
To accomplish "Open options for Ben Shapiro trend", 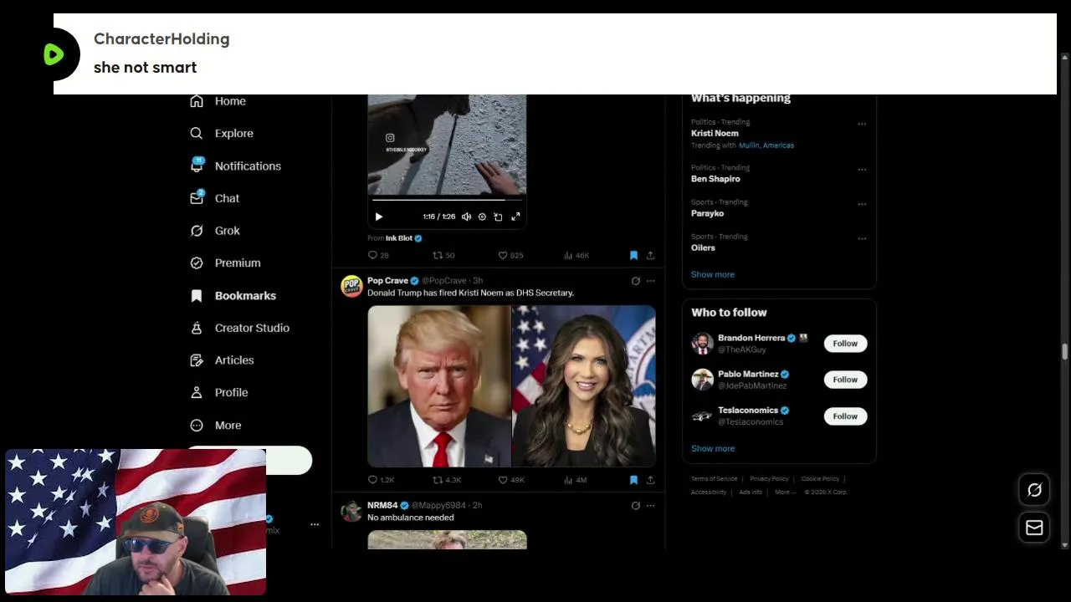I will point(862,170).
